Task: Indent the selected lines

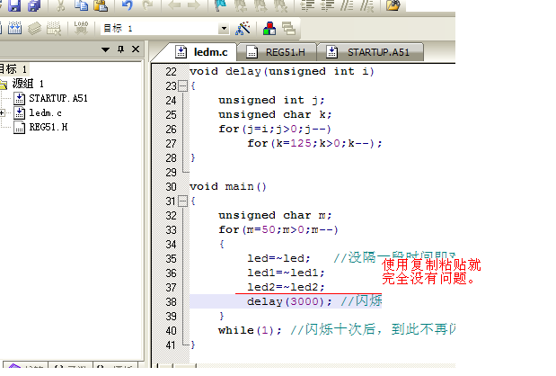Action: (307, 5)
